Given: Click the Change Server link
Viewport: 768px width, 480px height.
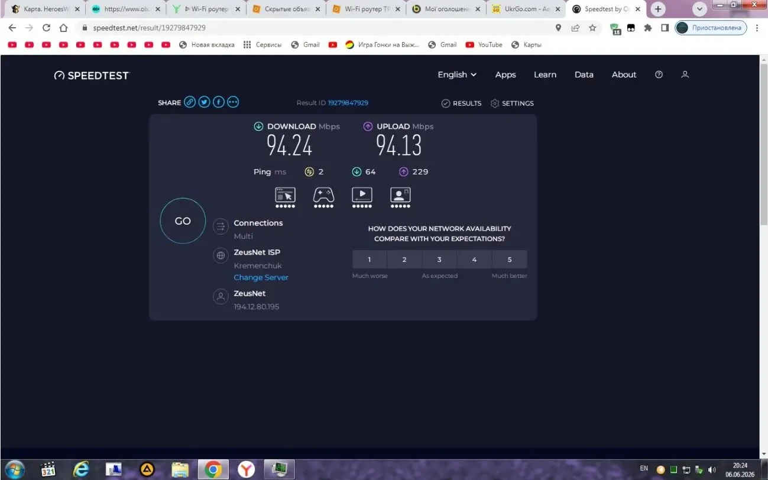Looking at the screenshot, I should click(x=261, y=277).
